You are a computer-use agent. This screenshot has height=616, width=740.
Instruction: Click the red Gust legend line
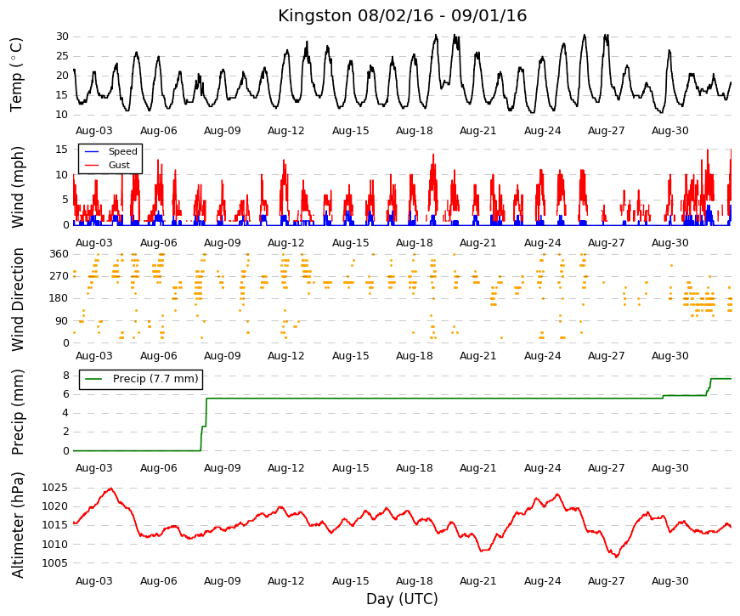click(x=92, y=165)
